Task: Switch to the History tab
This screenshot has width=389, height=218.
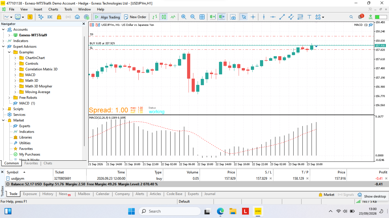Action: 48,194
